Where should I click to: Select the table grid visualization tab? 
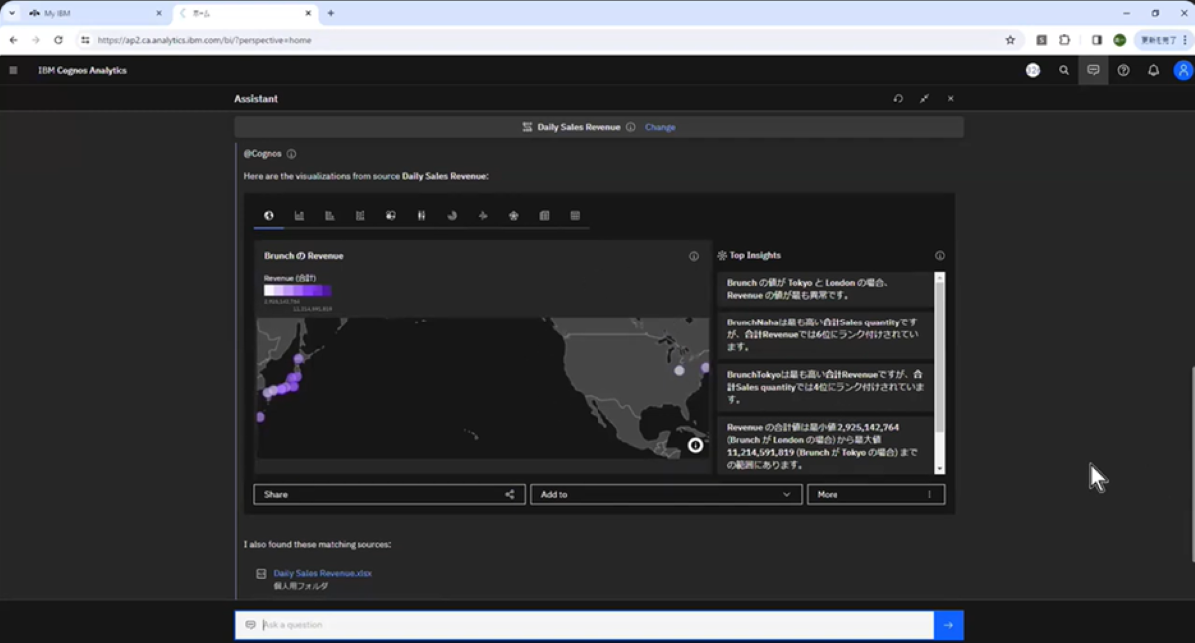pyautogui.click(x=575, y=215)
